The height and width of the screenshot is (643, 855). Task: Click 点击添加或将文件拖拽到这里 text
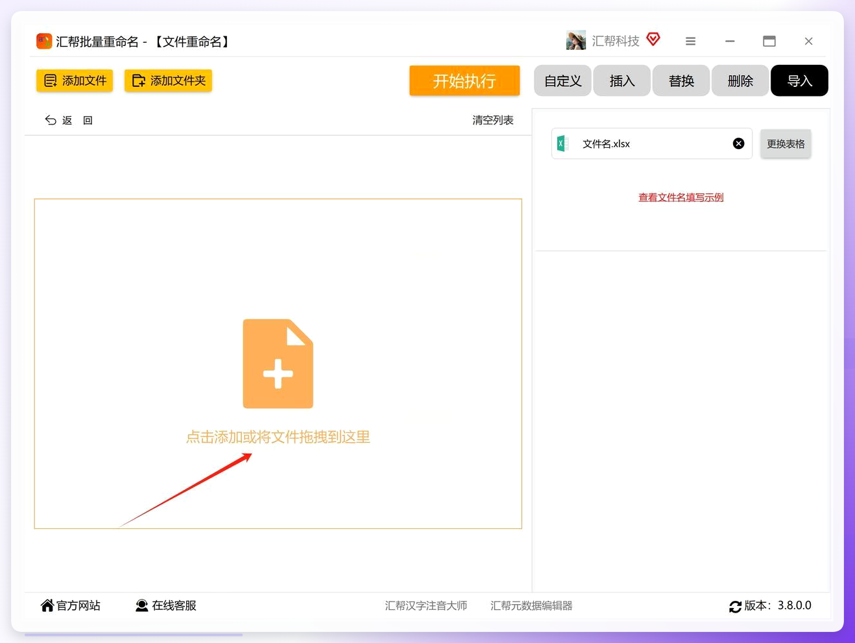click(x=278, y=438)
